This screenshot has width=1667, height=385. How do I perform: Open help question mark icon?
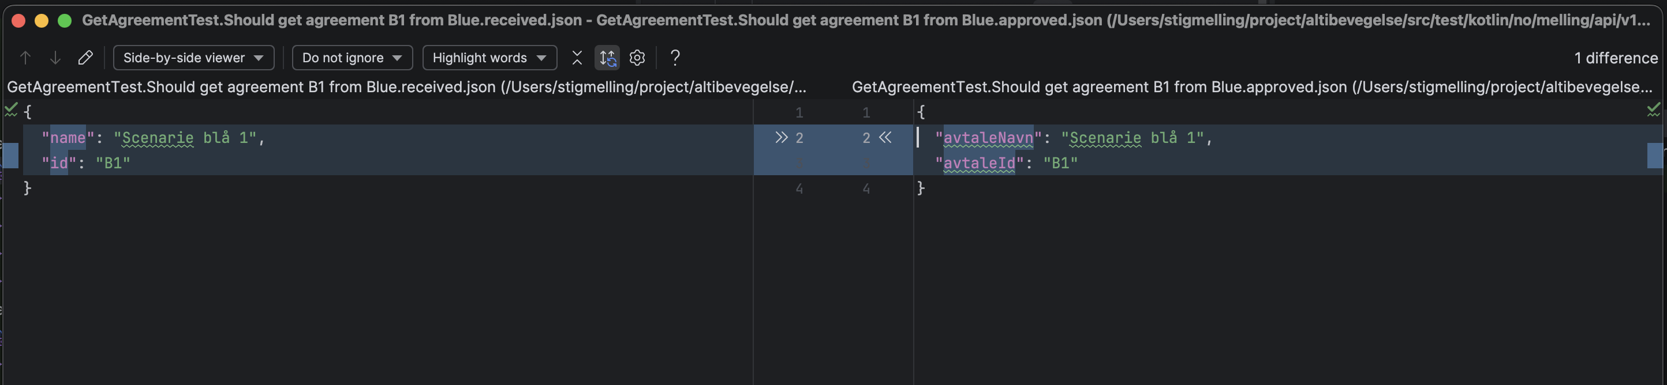[x=675, y=58]
